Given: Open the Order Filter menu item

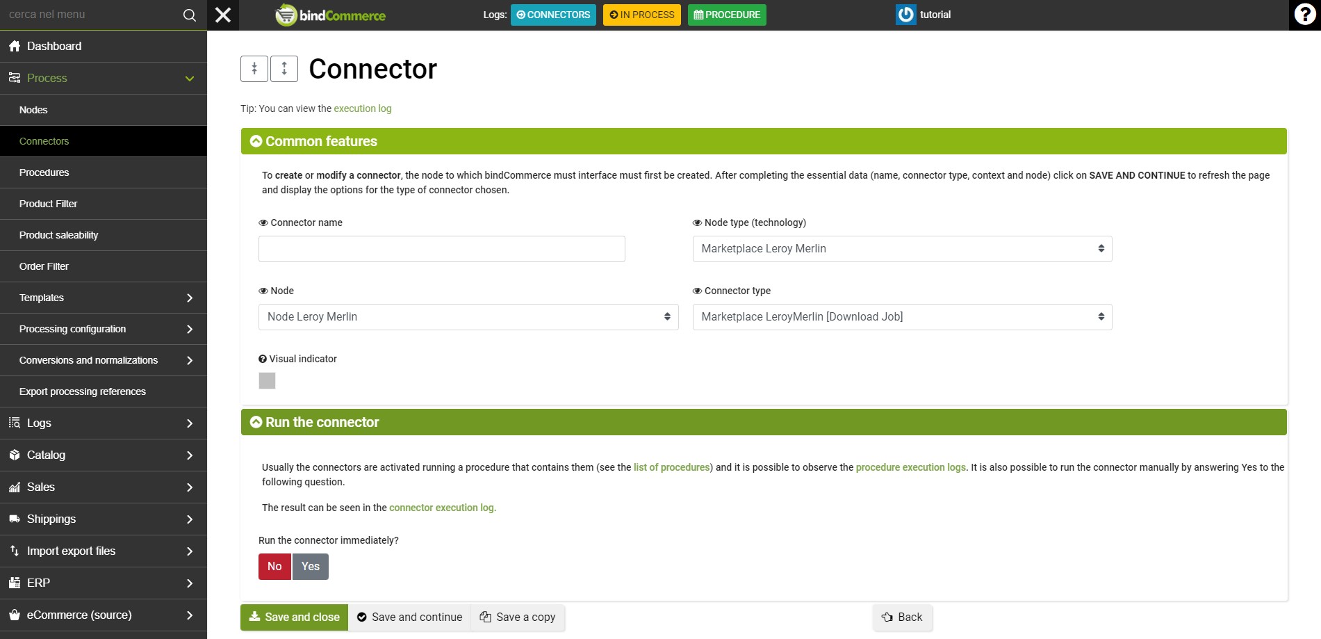Looking at the screenshot, I should 104,266.
